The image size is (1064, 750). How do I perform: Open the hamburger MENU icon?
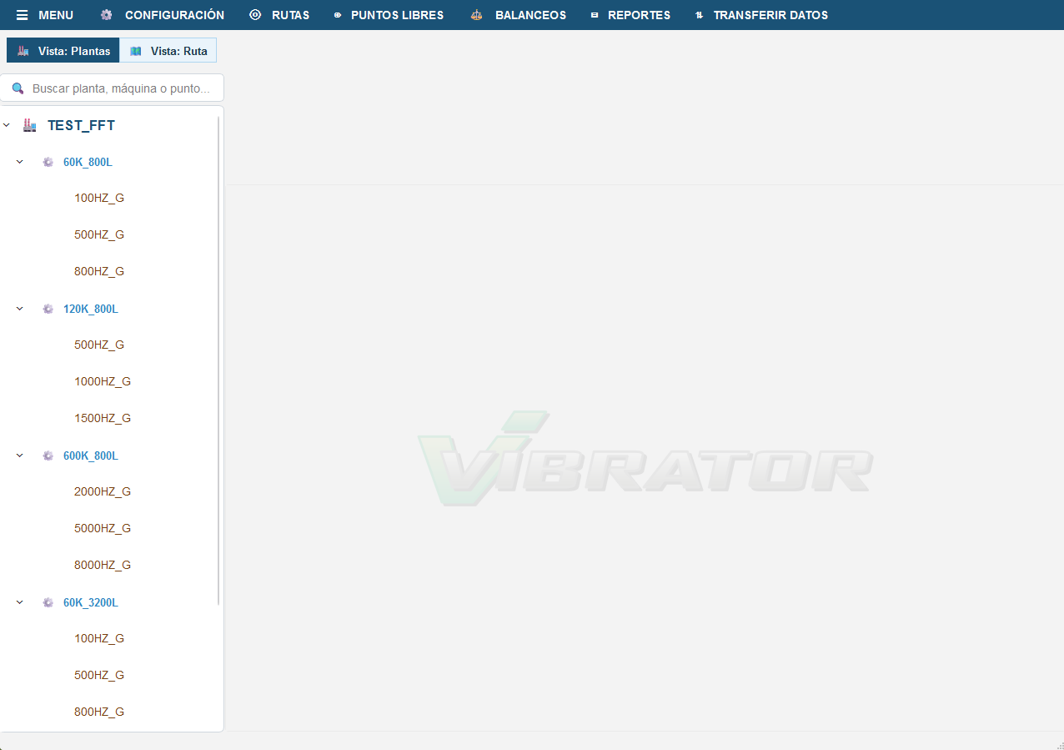pyautogui.click(x=23, y=15)
